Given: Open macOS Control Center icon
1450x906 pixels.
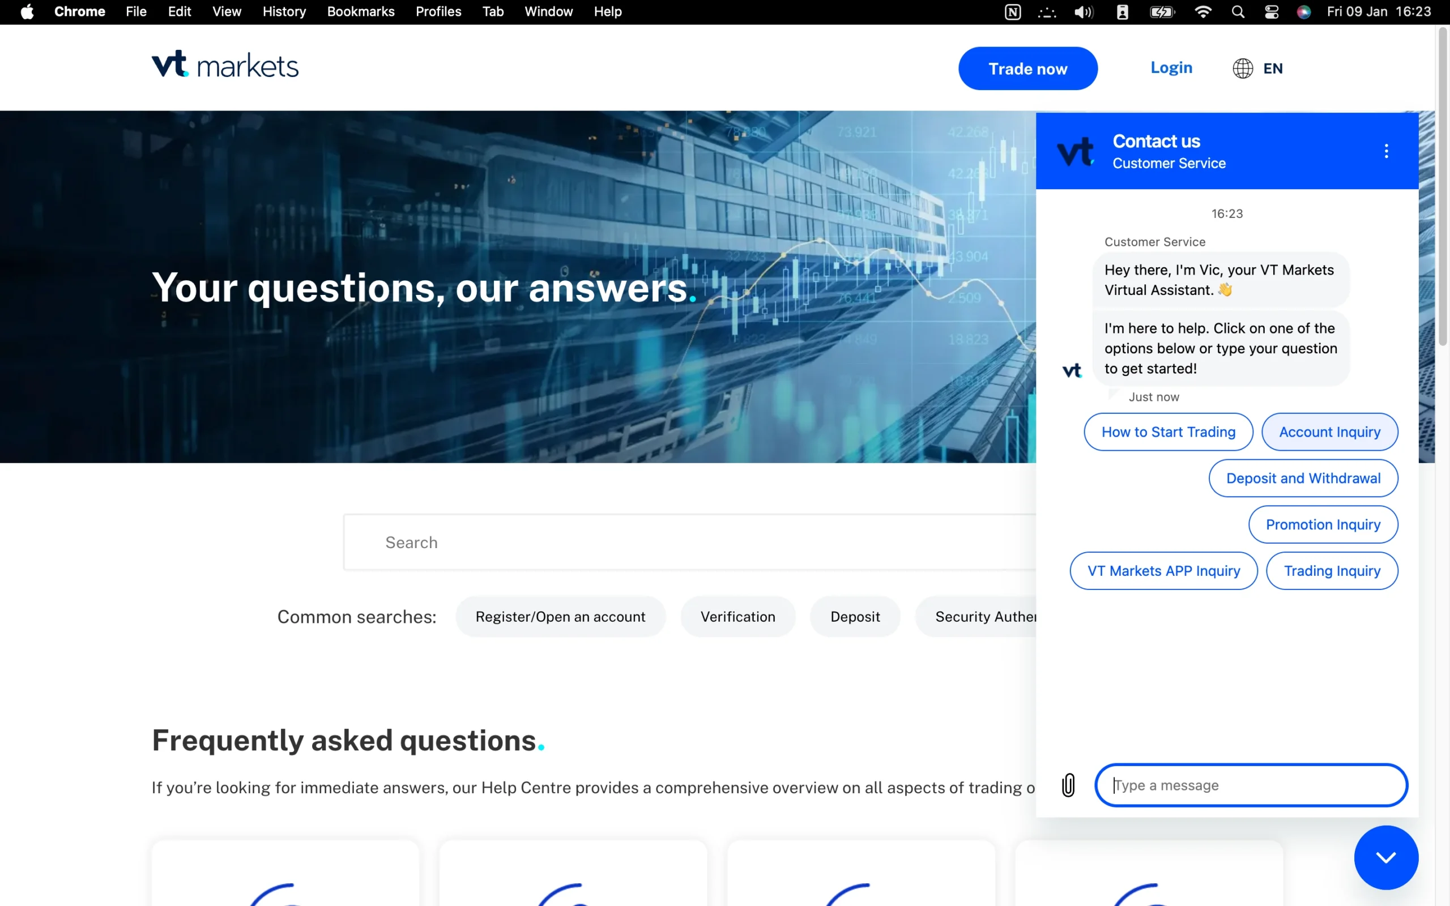Looking at the screenshot, I should point(1272,12).
